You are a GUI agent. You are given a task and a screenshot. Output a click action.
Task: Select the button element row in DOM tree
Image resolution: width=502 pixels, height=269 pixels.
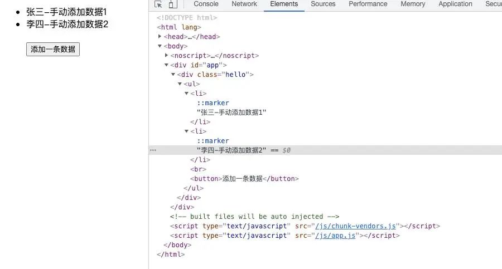click(244, 178)
